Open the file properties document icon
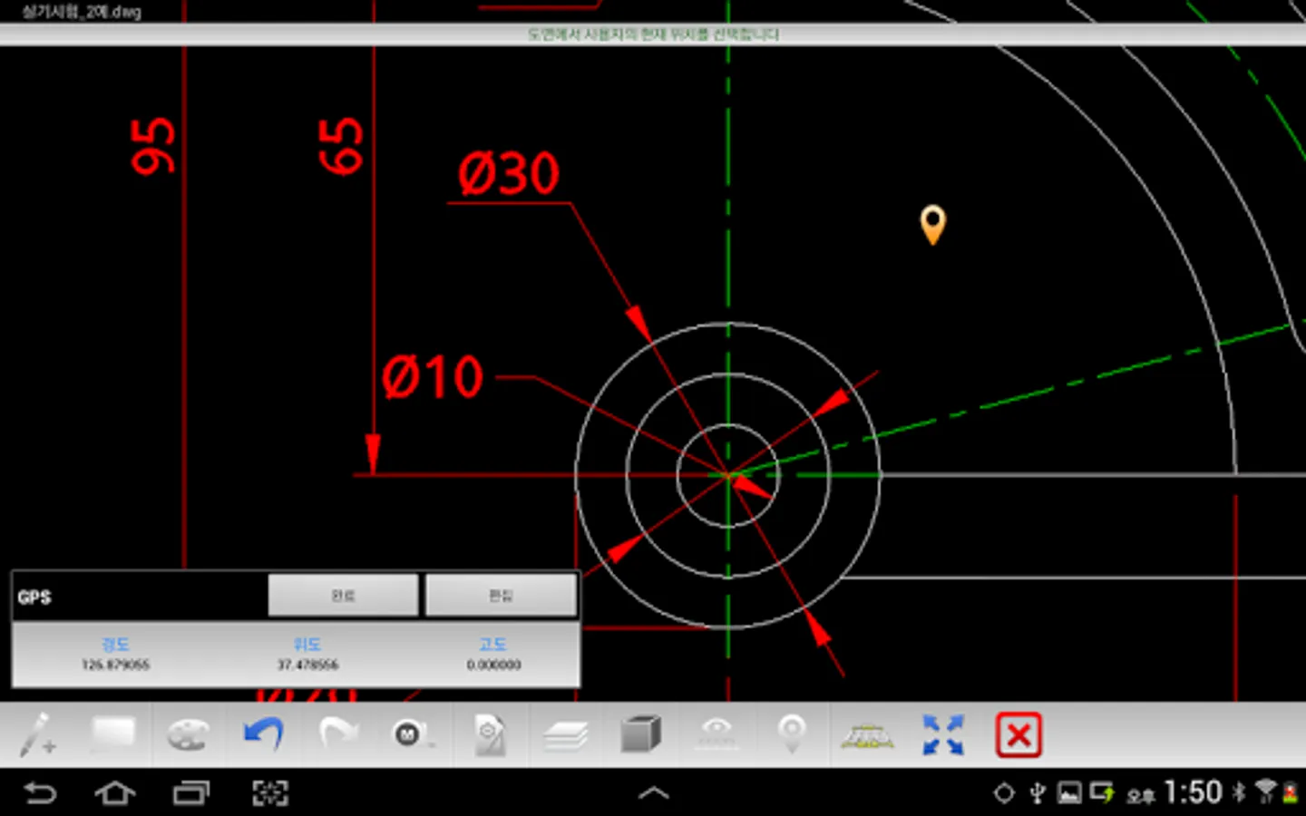 tap(490, 734)
